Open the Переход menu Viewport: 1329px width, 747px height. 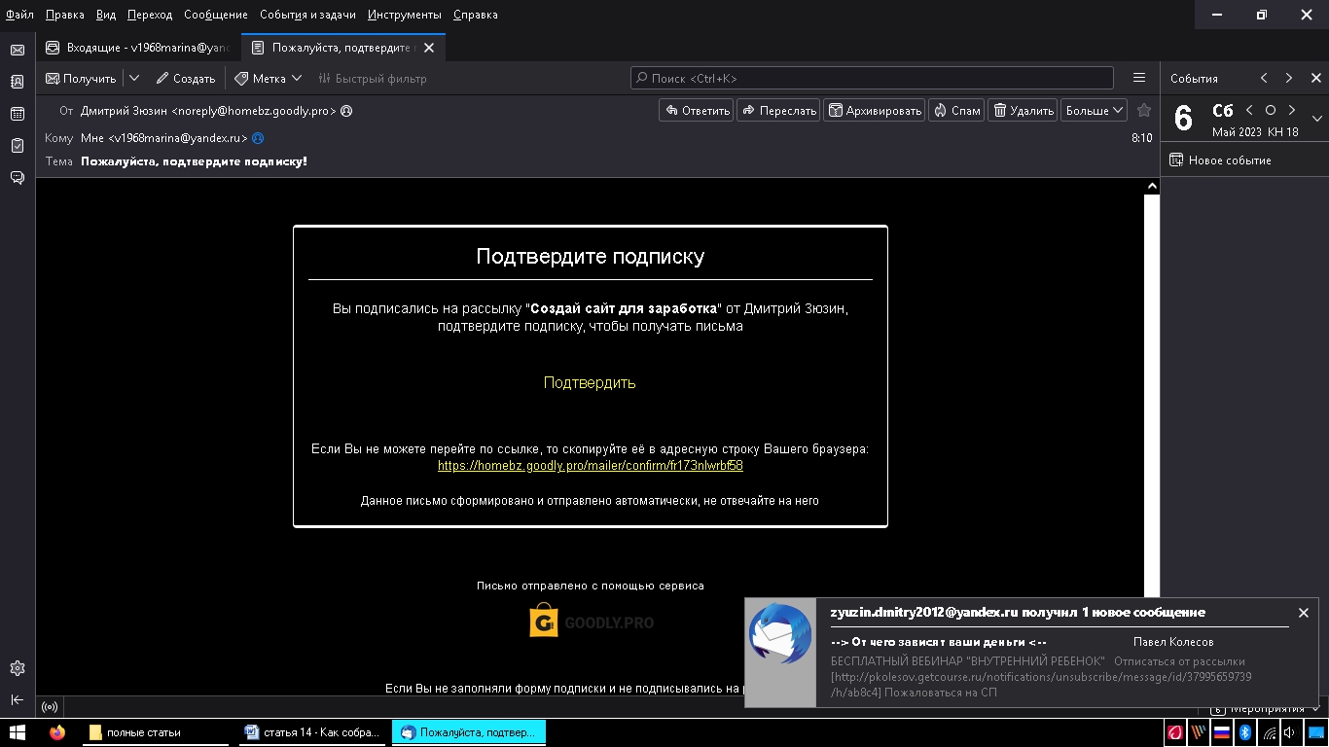coord(150,15)
